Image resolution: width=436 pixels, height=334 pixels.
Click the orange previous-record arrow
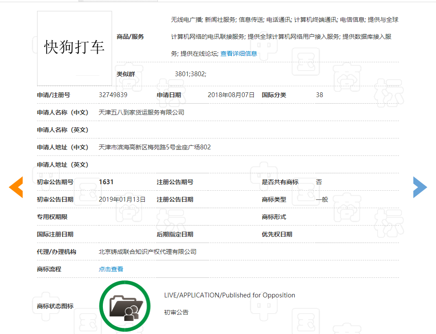(x=16, y=187)
